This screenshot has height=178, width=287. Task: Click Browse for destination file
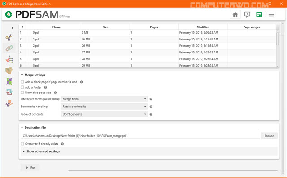(269, 136)
